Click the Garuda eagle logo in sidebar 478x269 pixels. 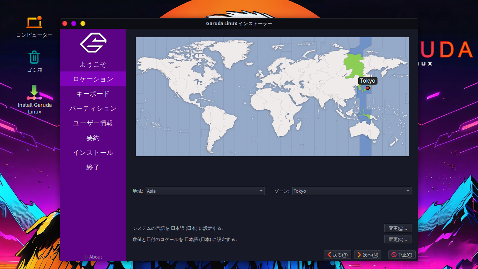(x=93, y=43)
